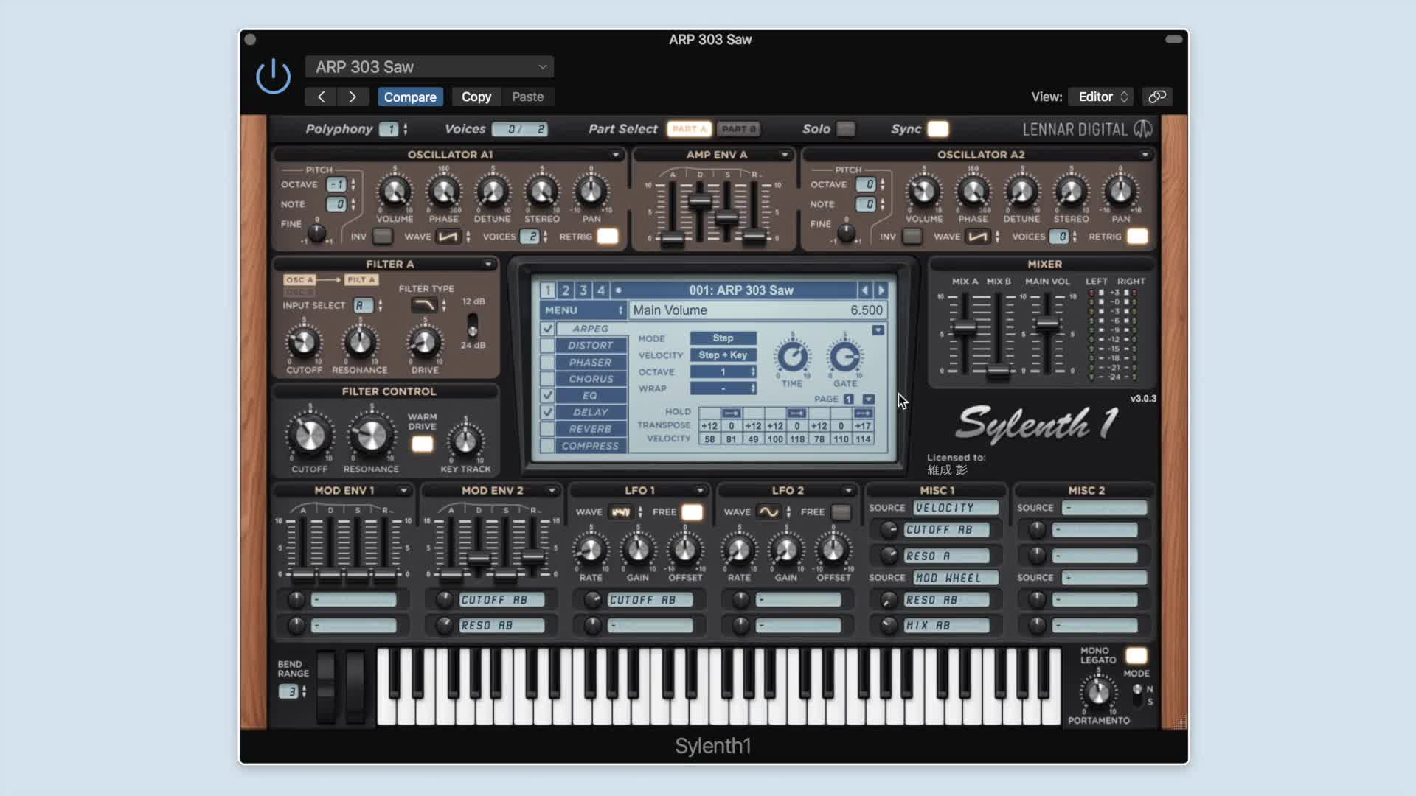Click the display's next preset arrow

[881, 290]
